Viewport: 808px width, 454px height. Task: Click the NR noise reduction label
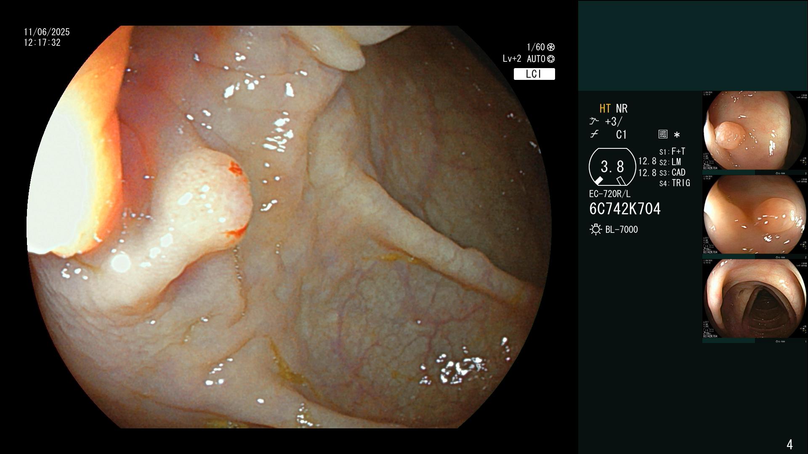point(622,108)
